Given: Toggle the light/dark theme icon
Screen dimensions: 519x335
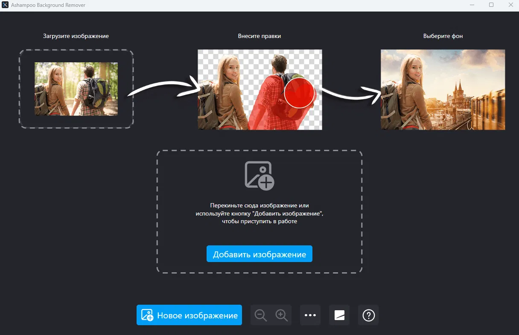Looking at the screenshot, I should click(339, 315).
